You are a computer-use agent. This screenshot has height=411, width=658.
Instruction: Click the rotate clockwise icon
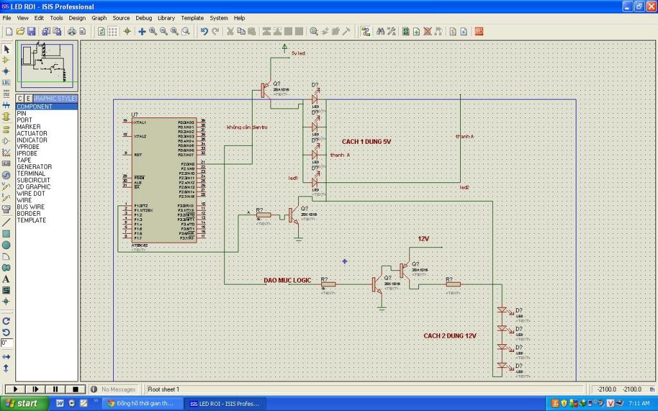(x=6, y=320)
